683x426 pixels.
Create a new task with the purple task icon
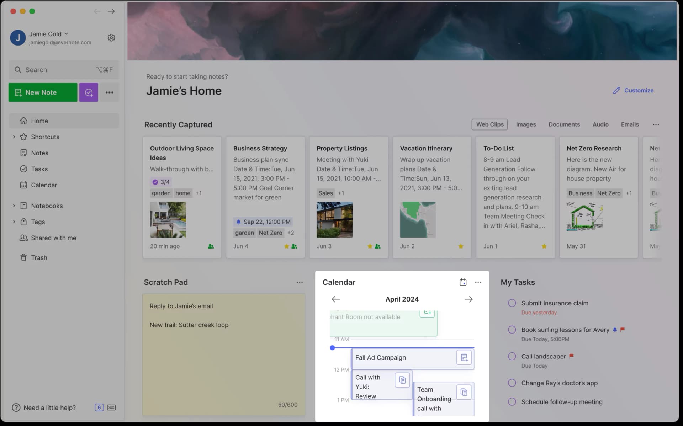point(88,92)
